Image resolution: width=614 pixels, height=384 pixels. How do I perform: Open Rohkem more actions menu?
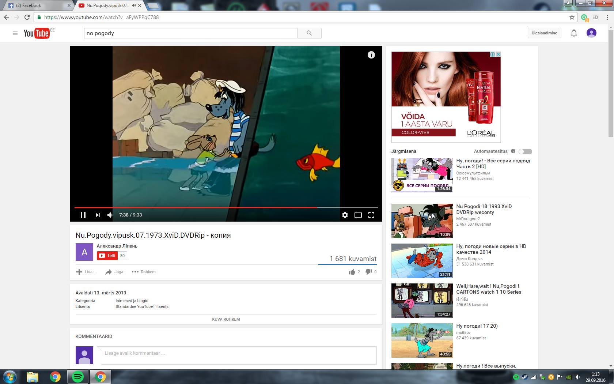pyautogui.click(x=144, y=272)
